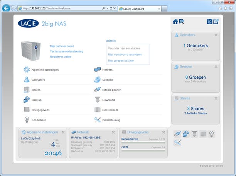Click the Ondersteuning tools icon

click(x=98, y=120)
